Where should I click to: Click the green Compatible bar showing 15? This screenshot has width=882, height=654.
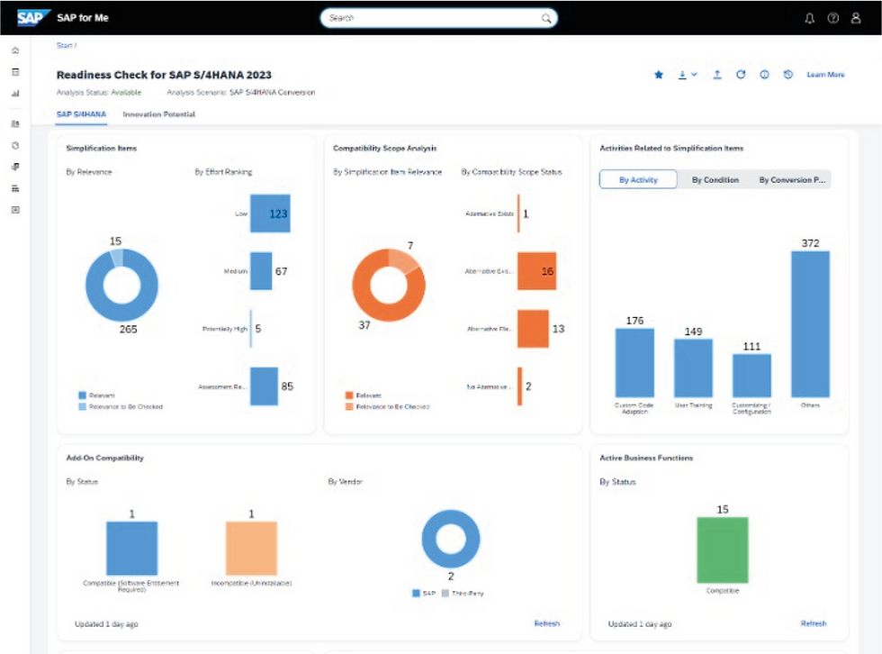coord(722,550)
